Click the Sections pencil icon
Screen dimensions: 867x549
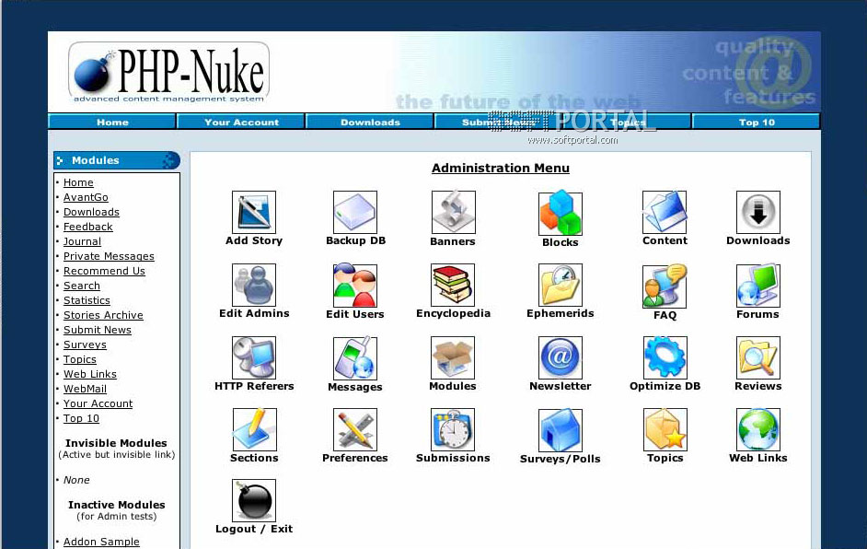(x=254, y=429)
